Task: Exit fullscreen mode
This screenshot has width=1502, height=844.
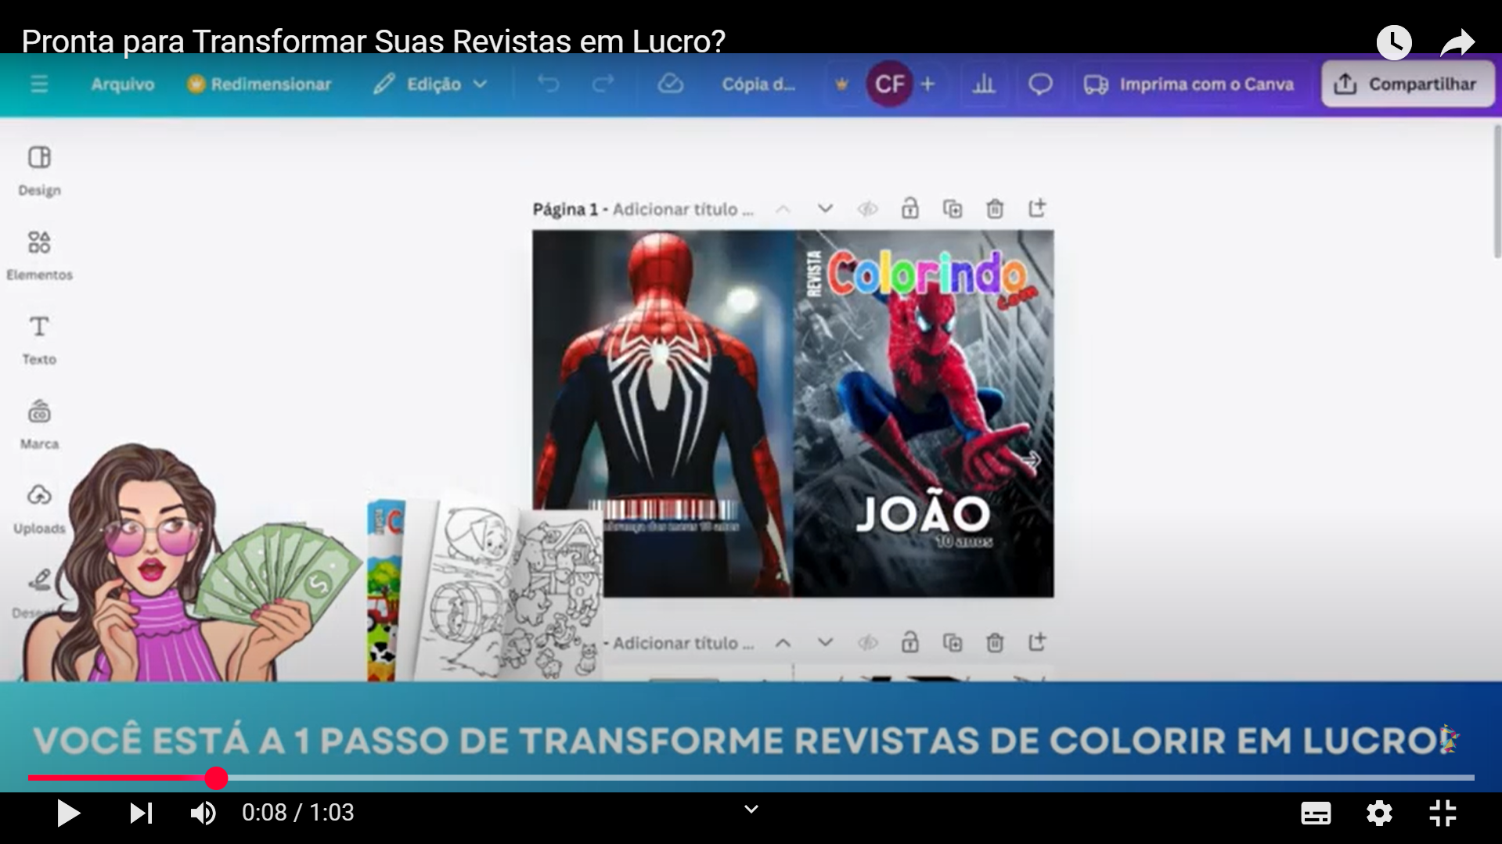Action: point(1443,813)
